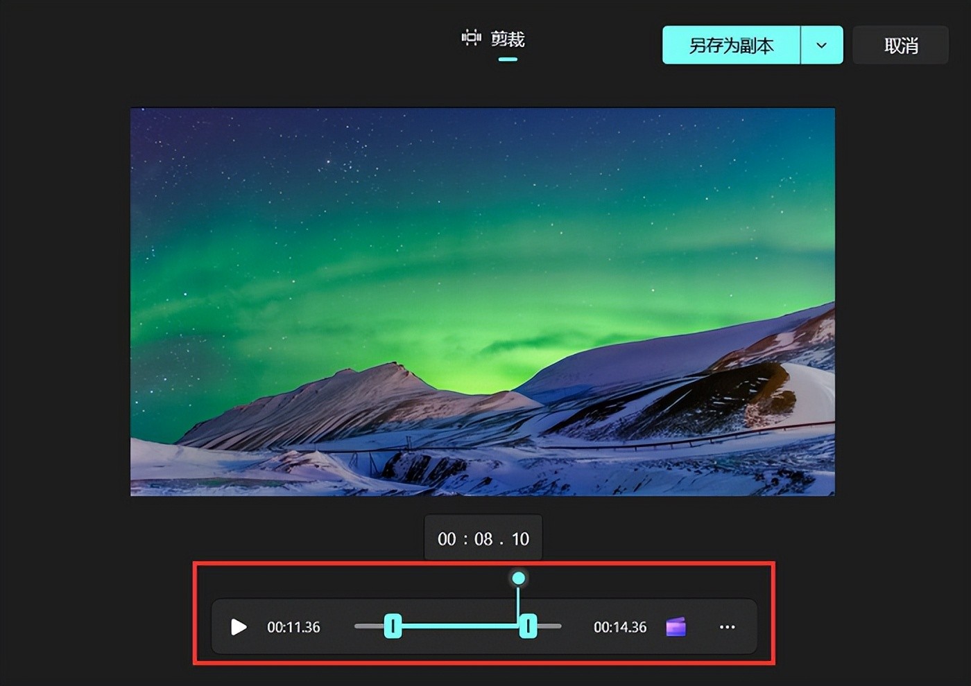Click the vertical playhead line above the track
The image size is (971, 686).
[x=518, y=599]
